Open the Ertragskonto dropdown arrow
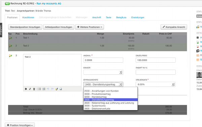 [x=121, y=84]
